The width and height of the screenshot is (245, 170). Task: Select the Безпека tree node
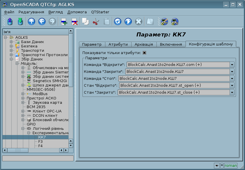point(29,46)
